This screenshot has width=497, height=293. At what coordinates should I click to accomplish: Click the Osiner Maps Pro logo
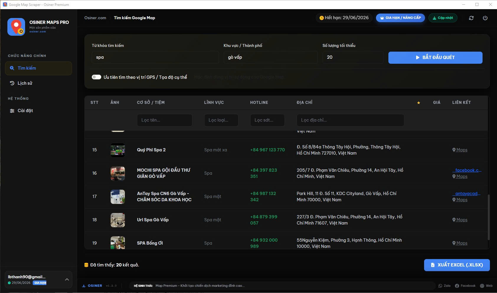16,27
